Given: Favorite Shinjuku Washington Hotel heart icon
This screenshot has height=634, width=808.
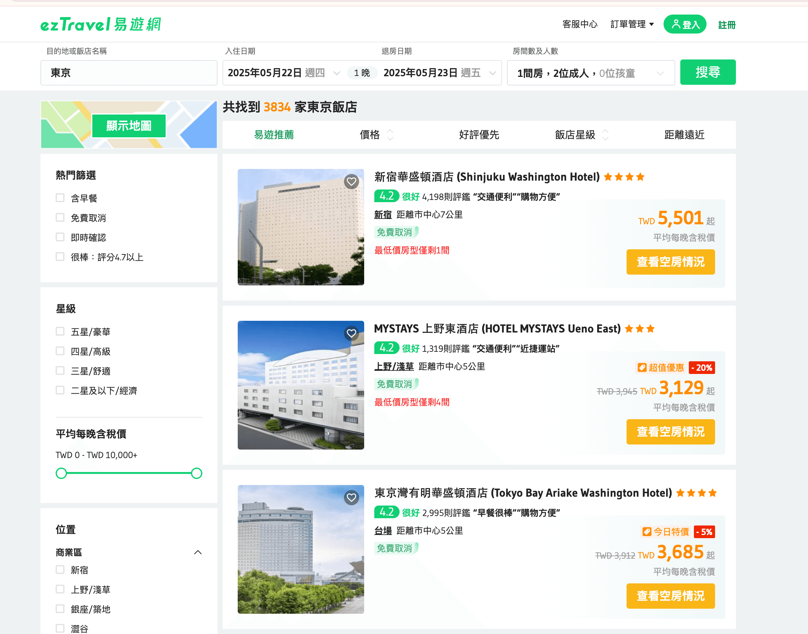Looking at the screenshot, I should [x=351, y=182].
